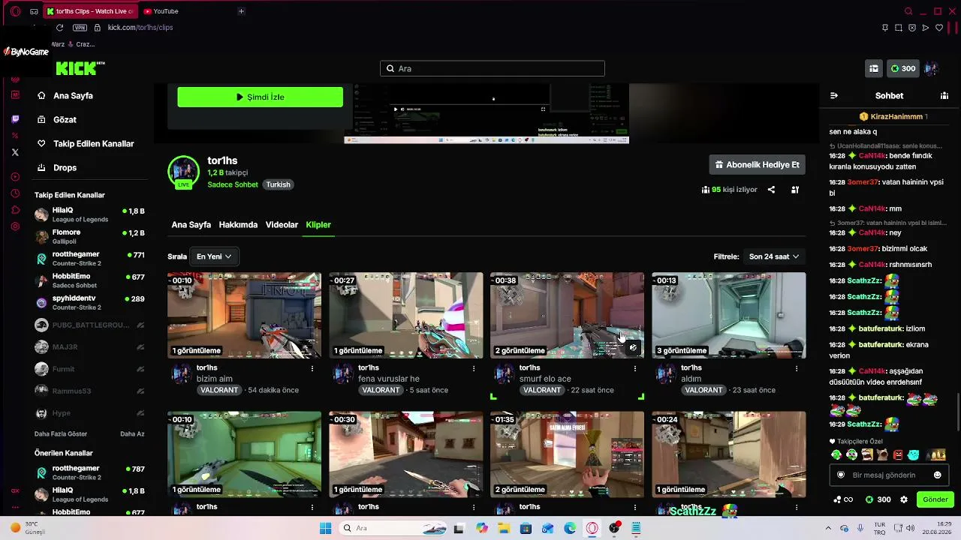Click the Kick search field
Image resolution: width=961 pixels, height=540 pixels.
492,68
